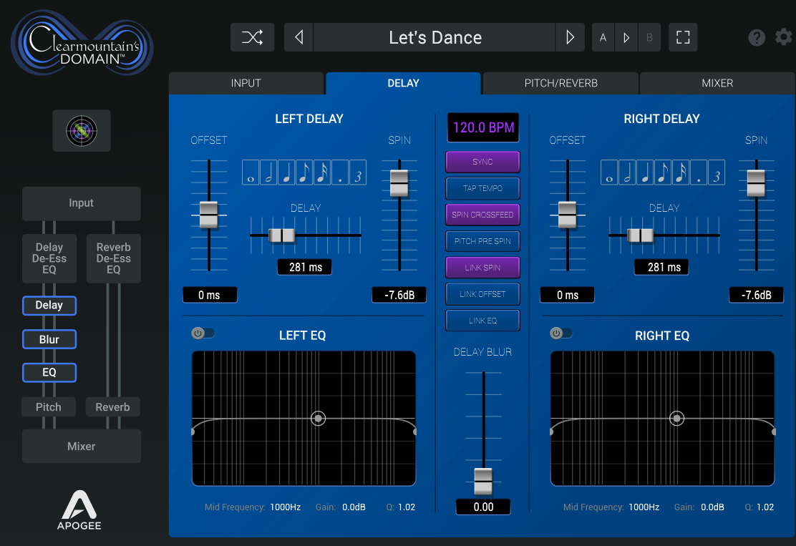Image resolution: width=796 pixels, height=546 pixels.
Task: Select whole note for Right Delay
Action: tap(609, 172)
